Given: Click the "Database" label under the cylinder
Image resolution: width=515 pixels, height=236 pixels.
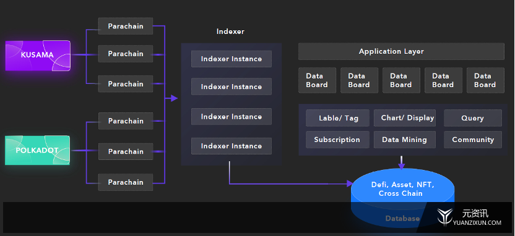Looking at the screenshot, I should pos(402,218).
